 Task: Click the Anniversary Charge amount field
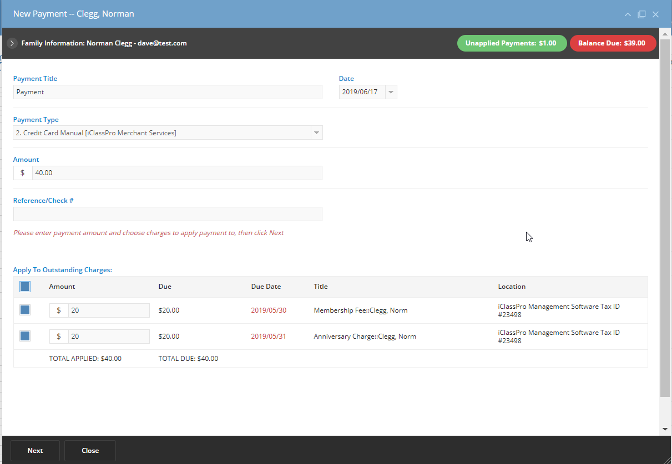click(x=109, y=336)
